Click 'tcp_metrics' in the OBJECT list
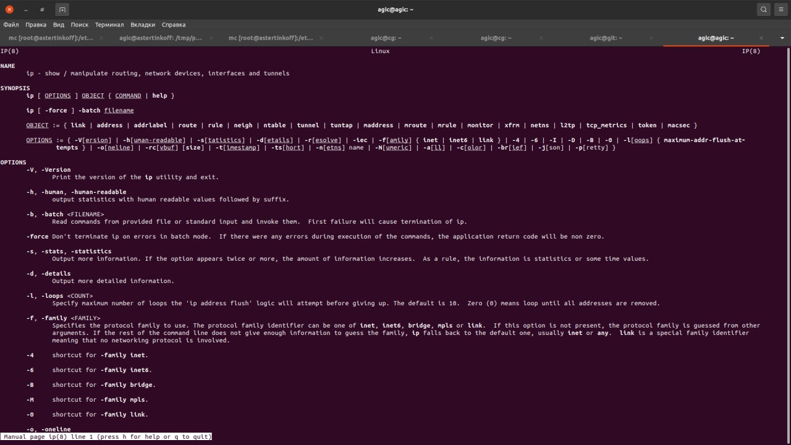The width and height of the screenshot is (791, 445). 606,125
